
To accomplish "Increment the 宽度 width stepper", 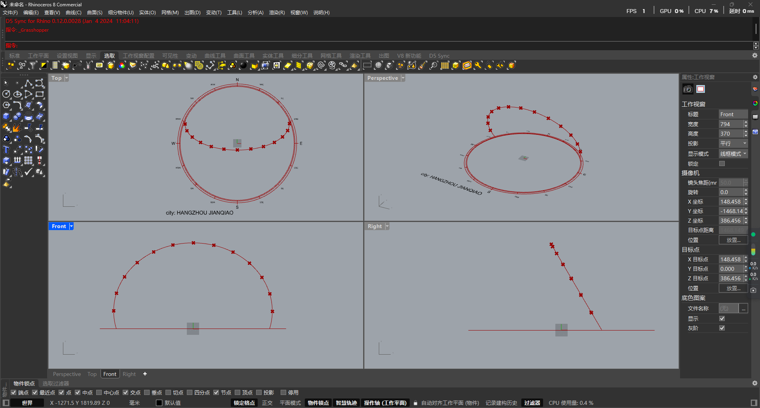I will point(746,122).
